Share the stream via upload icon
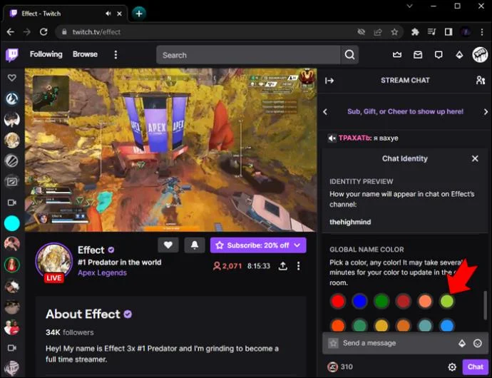Screen dimensions: 492x378 click(x=282, y=266)
